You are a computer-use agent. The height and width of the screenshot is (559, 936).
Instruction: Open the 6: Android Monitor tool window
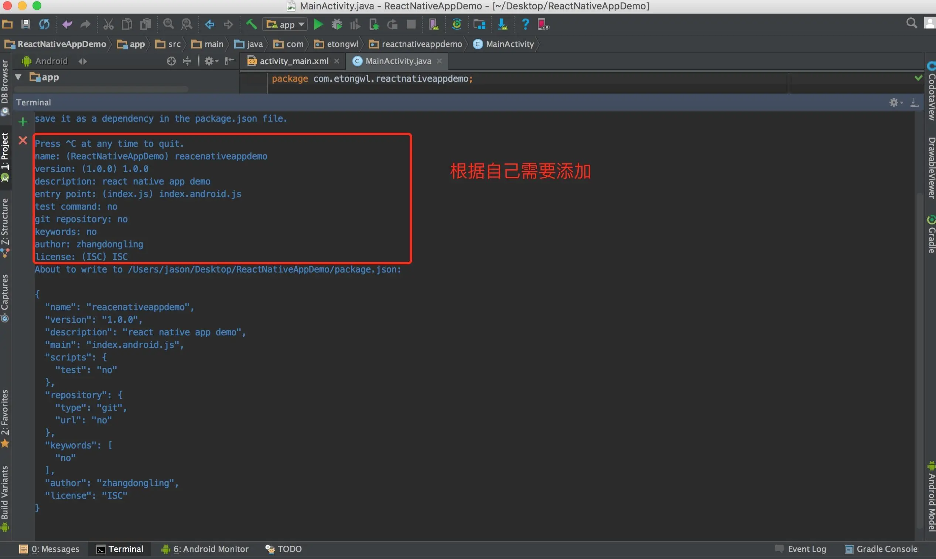[x=205, y=549]
